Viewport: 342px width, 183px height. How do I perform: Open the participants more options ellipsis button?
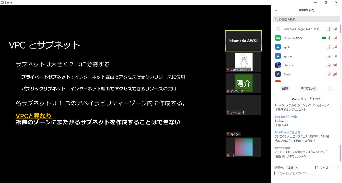click(330, 88)
